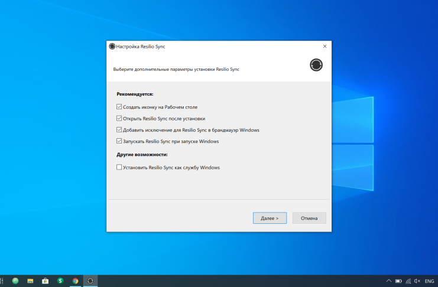Click the green round taskbar icon
Viewport: 438px width, 287px height.
click(x=15, y=281)
